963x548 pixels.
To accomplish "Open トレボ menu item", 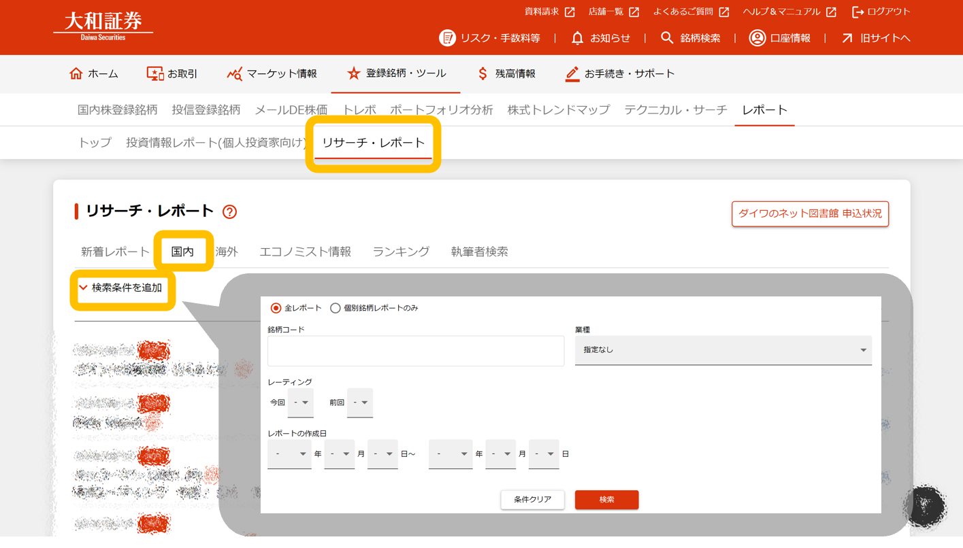I will click(x=359, y=110).
